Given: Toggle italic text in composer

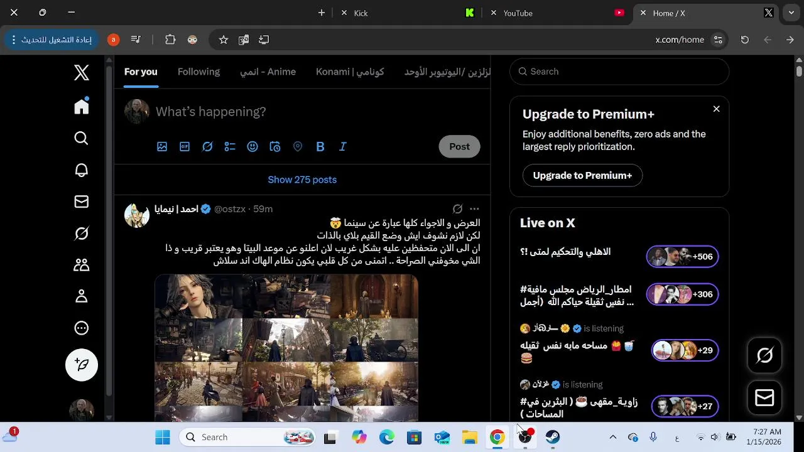Looking at the screenshot, I should coord(343,146).
